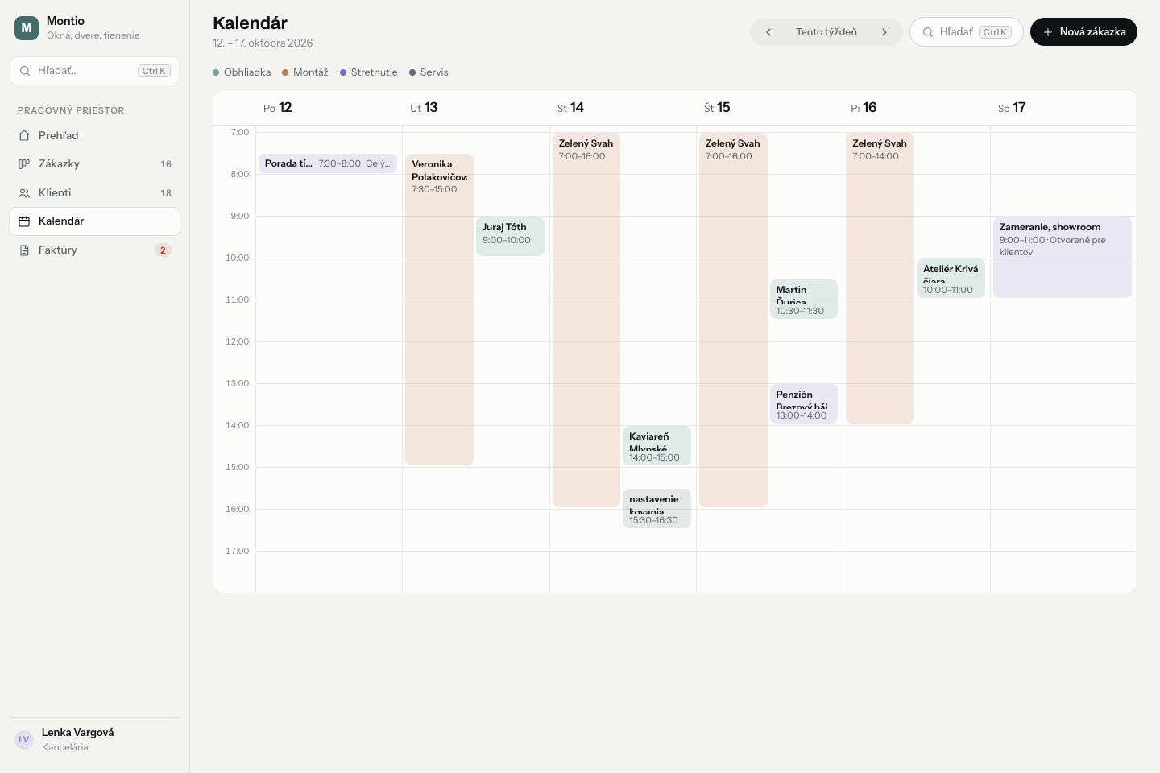Screen dimensions: 1160x773
Task: Click the Stretnutie legend label
Action: tap(375, 72)
